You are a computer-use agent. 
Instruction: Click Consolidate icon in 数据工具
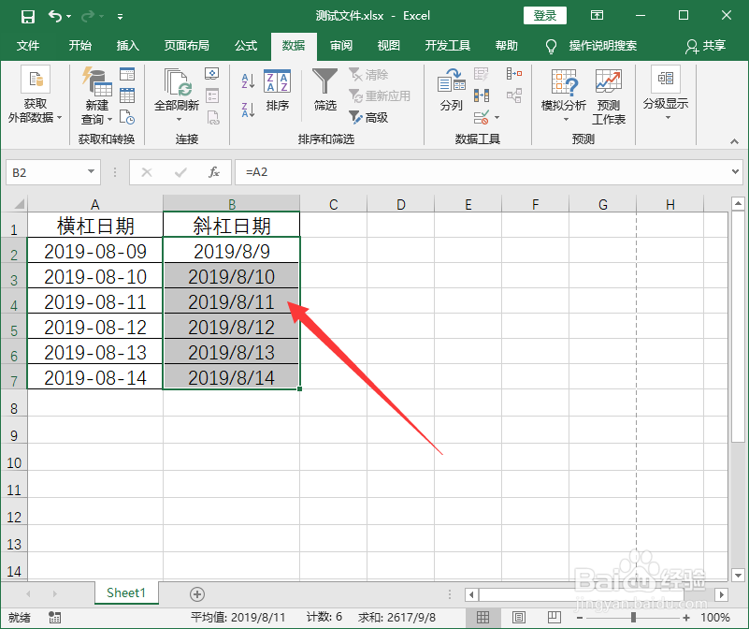(x=514, y=74)
